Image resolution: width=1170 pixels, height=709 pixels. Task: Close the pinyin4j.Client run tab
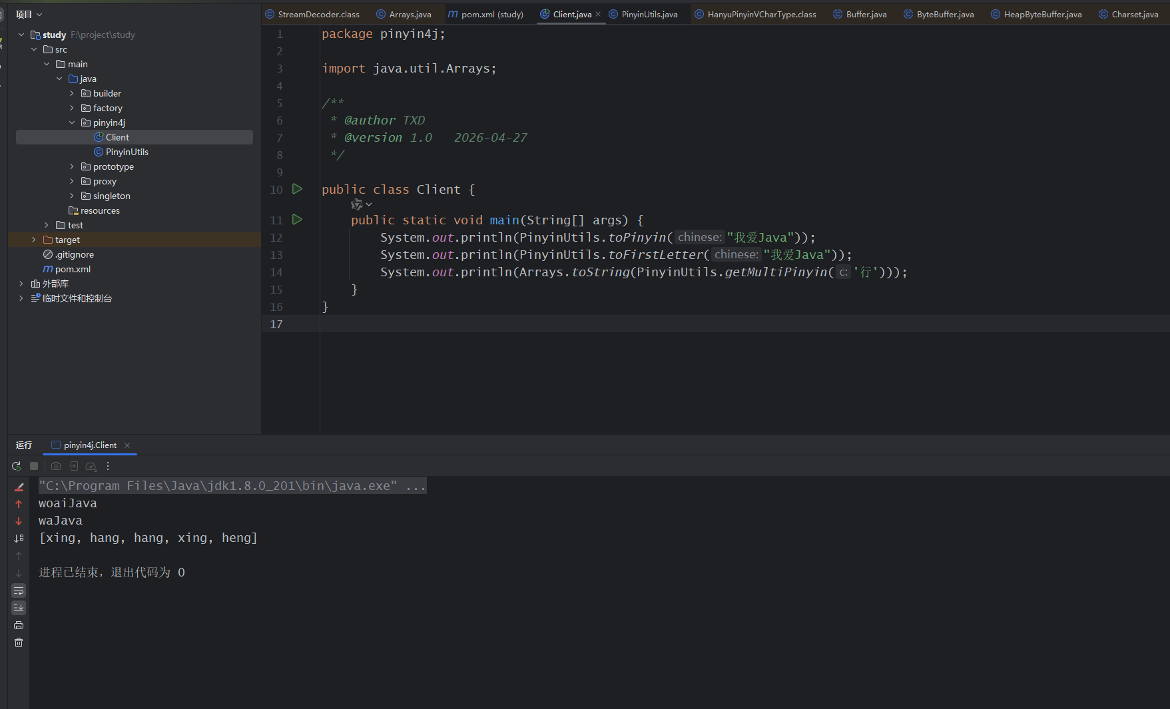[x=127, y=445]
